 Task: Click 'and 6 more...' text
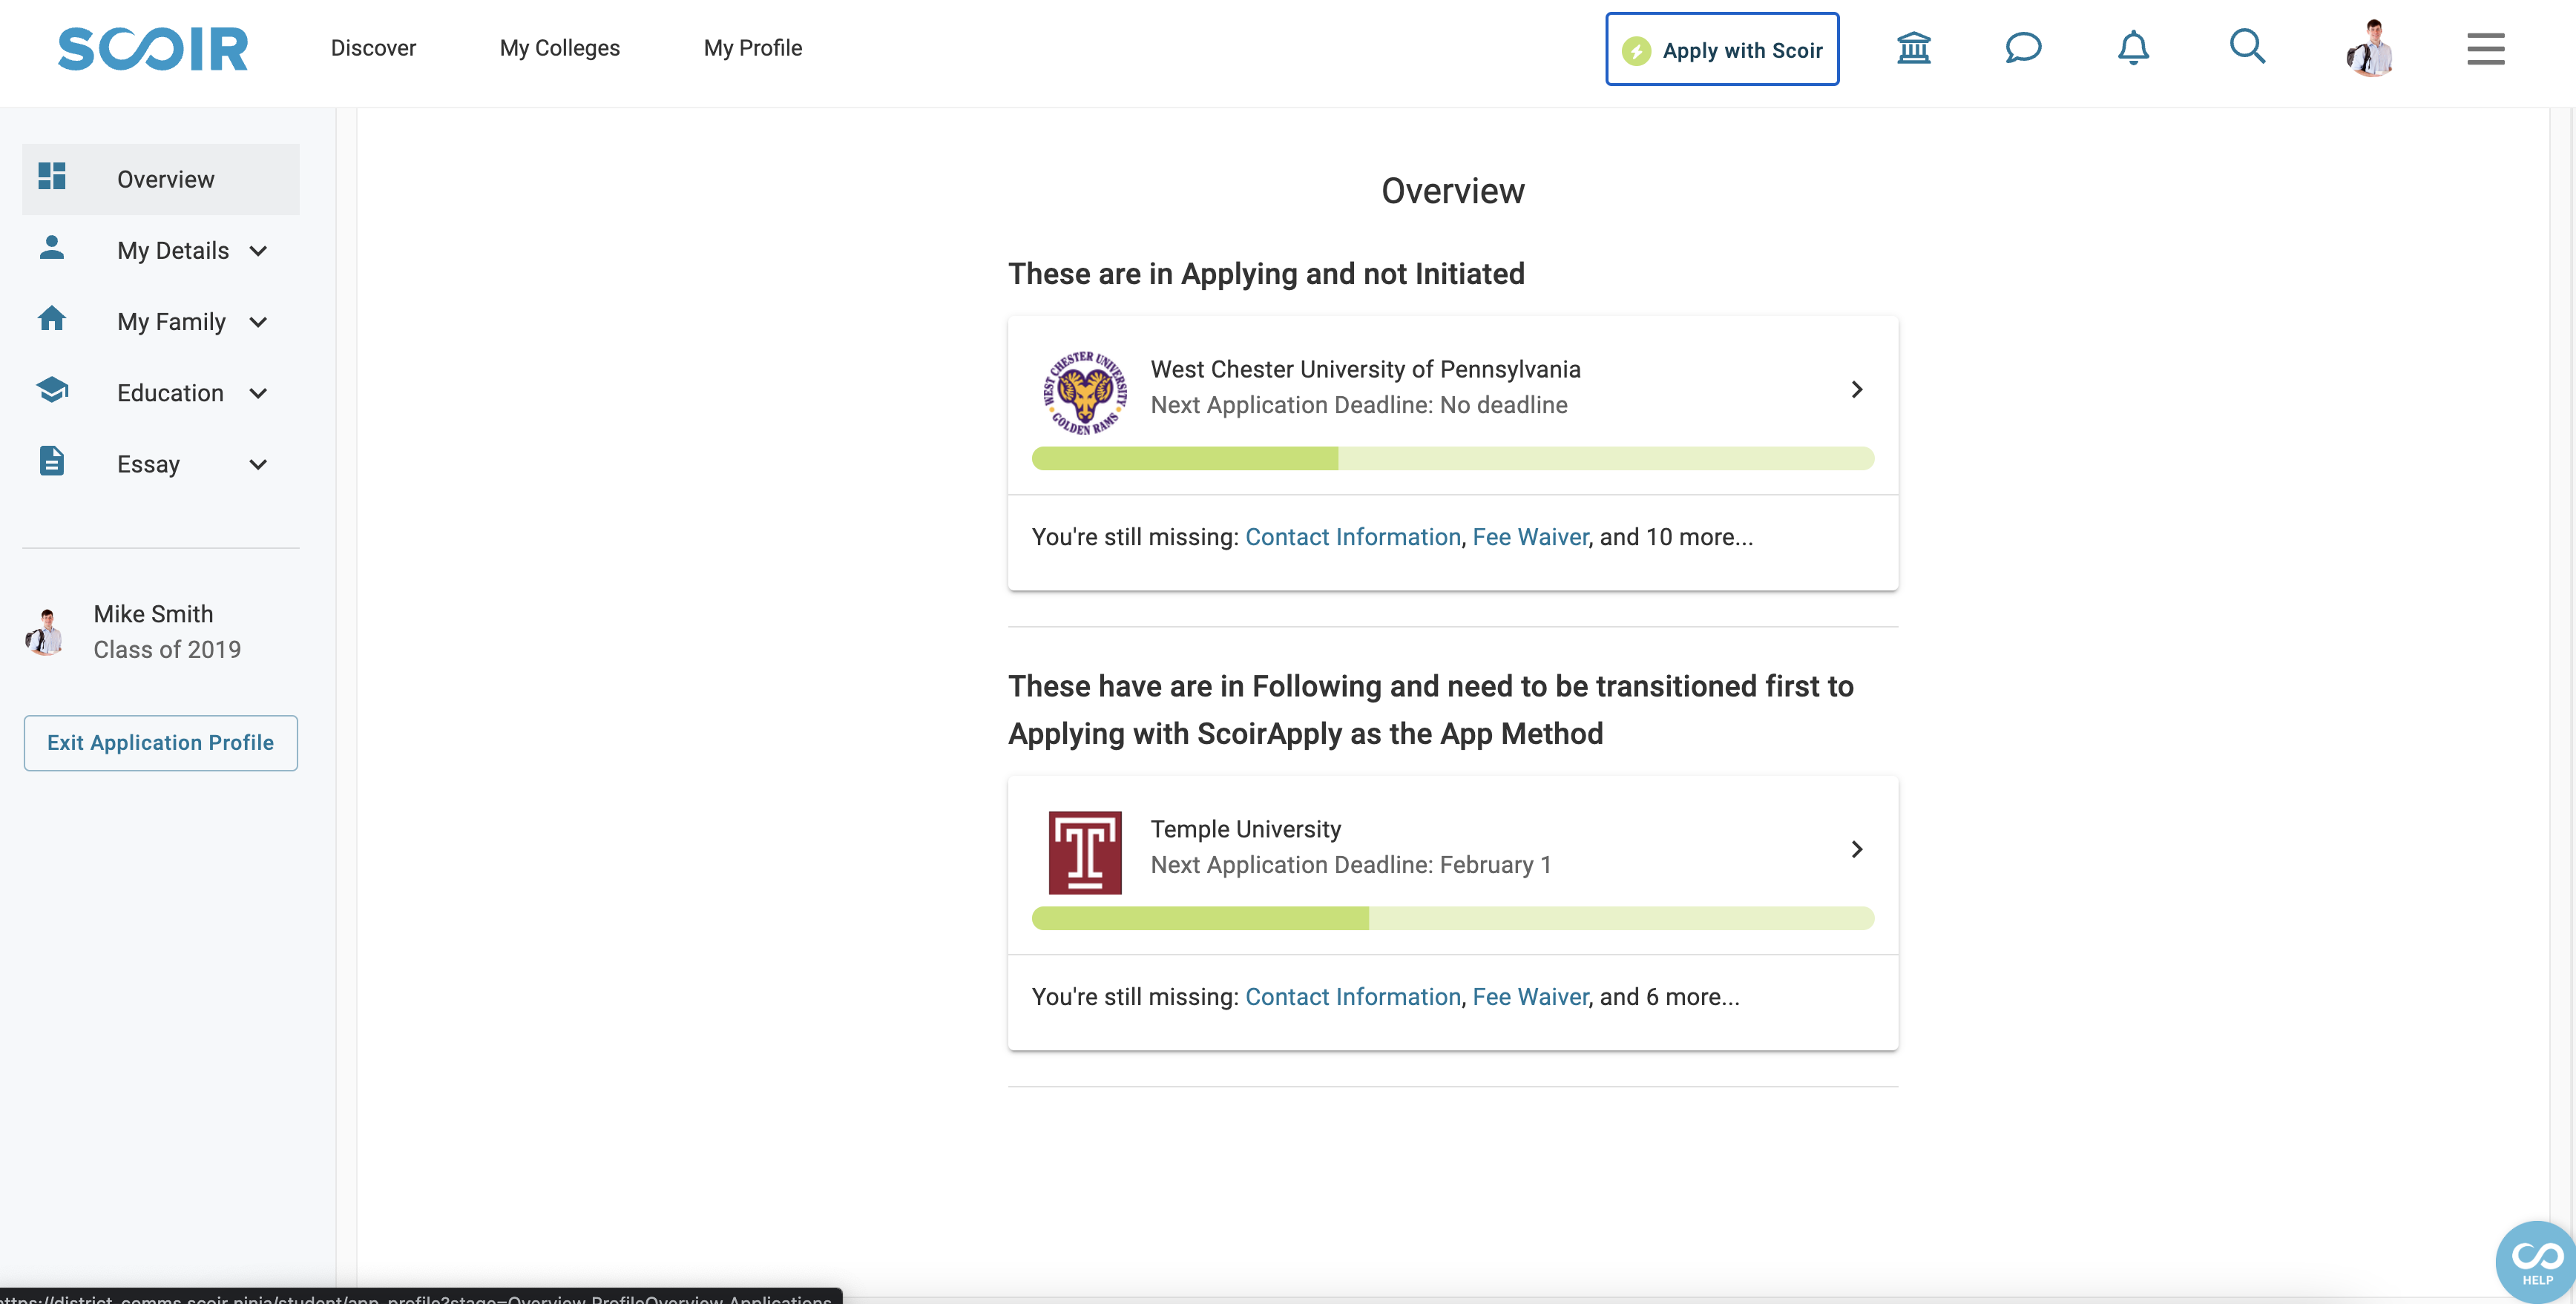click(1669, 997)
